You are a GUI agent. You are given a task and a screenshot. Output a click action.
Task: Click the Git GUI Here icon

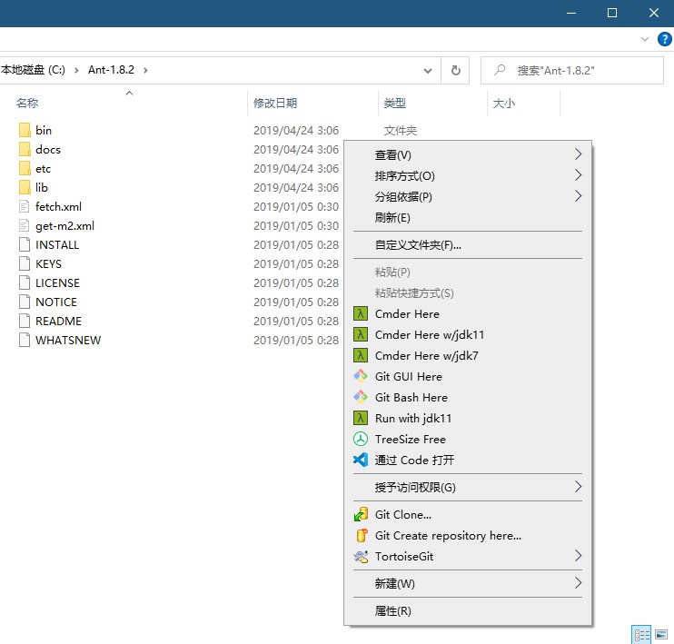pos(360,377)
